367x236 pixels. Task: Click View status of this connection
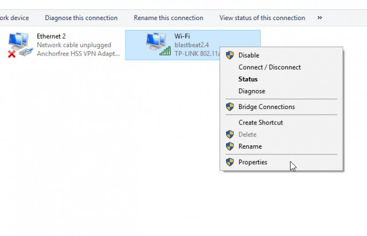tap(262, 18)
